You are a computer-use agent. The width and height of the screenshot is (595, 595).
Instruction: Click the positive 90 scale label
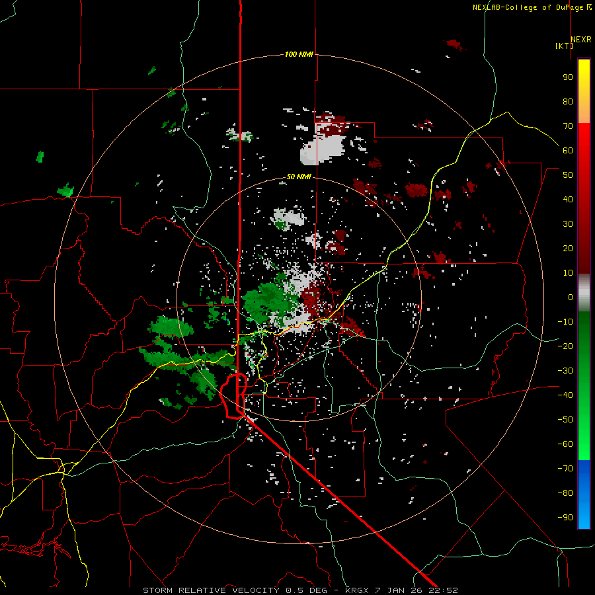pyautogui.click(x=568, y=77)
